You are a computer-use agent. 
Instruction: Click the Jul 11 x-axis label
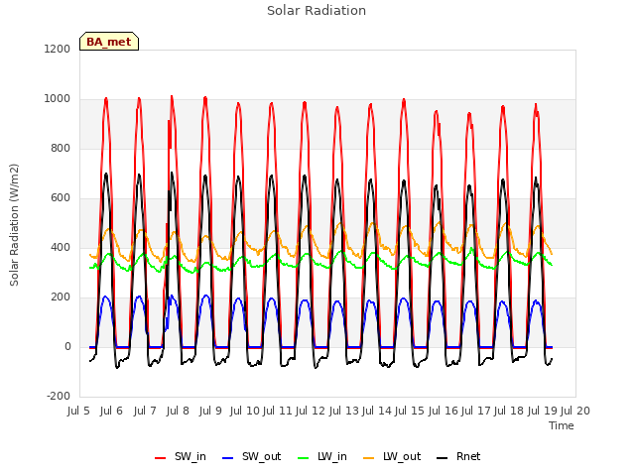[278, 411]
